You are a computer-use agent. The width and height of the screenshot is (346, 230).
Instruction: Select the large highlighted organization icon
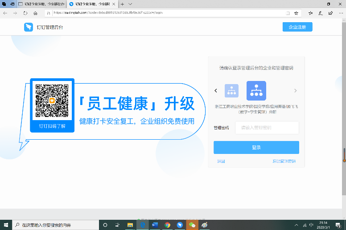(256, 91)
